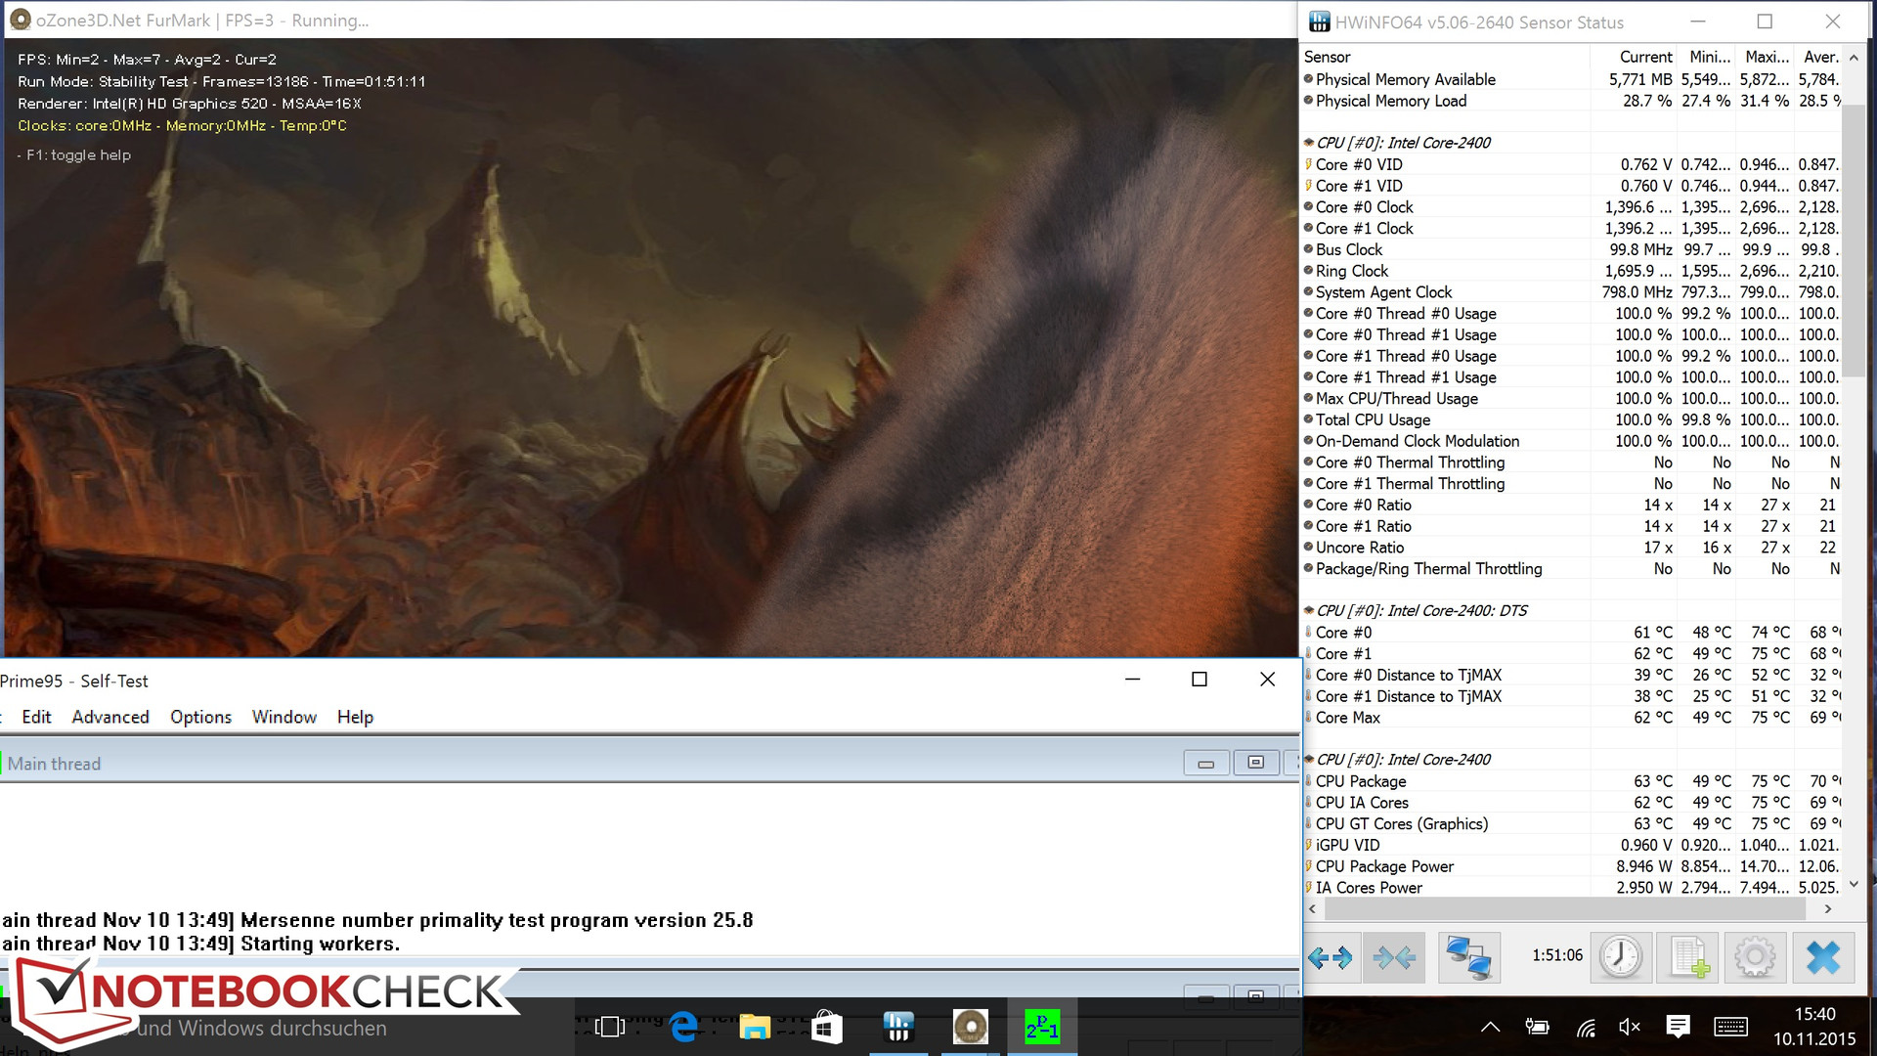
Task: Open the Window menu in Prime95
Action: [x=284, y=717]
